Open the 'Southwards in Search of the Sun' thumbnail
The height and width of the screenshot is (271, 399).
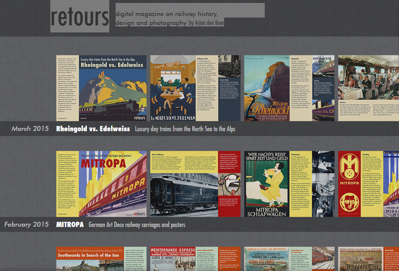coord(101,259)
